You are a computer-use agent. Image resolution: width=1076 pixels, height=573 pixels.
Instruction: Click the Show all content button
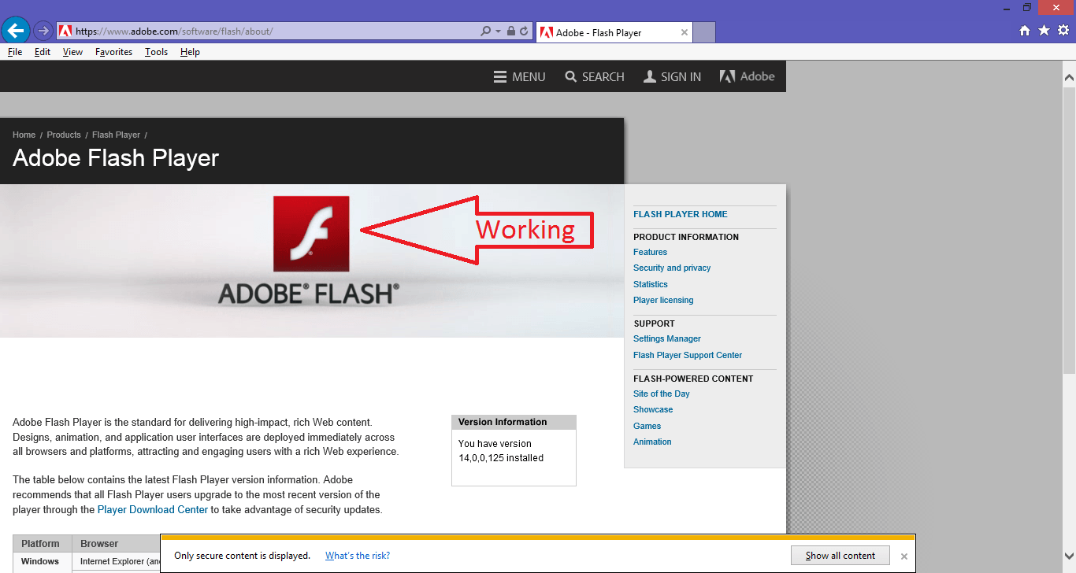840,556
